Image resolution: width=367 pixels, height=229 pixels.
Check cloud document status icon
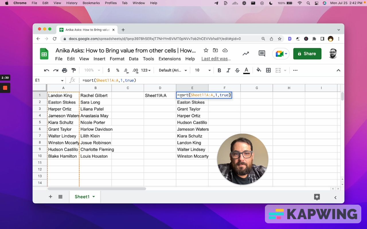(225, 50)
